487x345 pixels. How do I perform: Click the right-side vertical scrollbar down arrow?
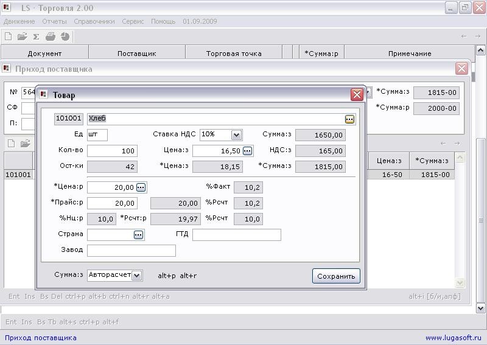pyautogui.click(x=480, y=308)
